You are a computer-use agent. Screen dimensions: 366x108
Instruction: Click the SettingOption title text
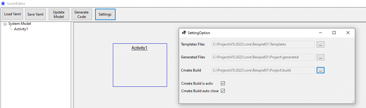coord(199,33)
